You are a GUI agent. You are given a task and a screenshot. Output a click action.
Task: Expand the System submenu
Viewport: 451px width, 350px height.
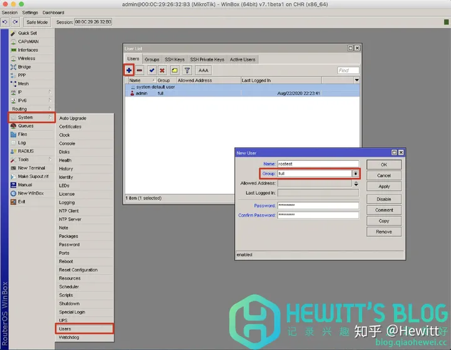click(x=31, y=117)
